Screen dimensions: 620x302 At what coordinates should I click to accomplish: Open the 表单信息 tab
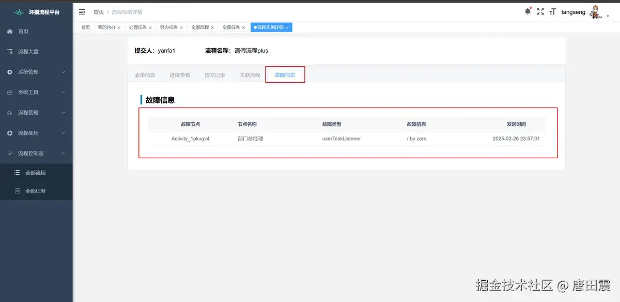pyautogui.click(x=145, y=75)
